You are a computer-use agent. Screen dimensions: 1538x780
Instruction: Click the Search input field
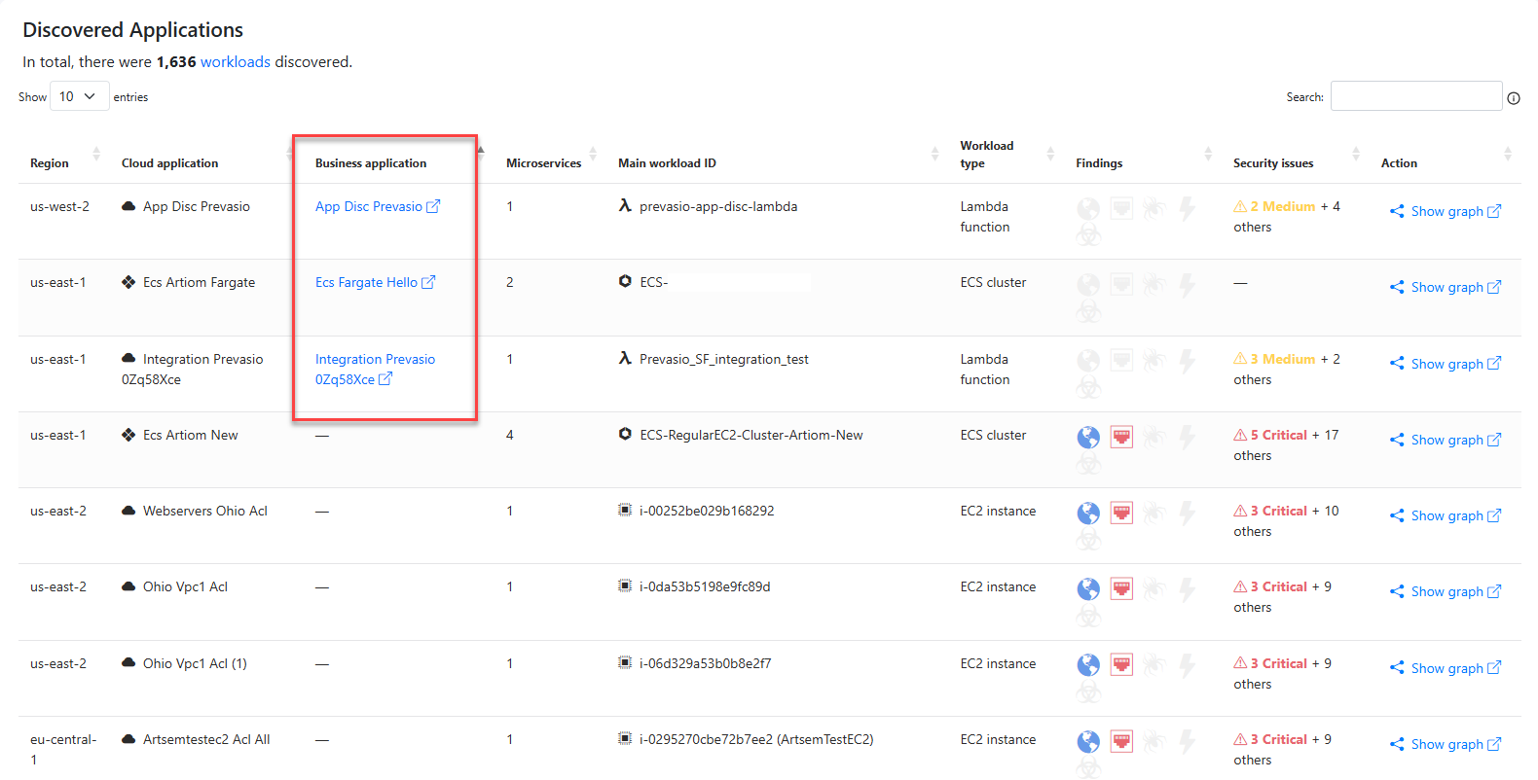click(1415, 96)
